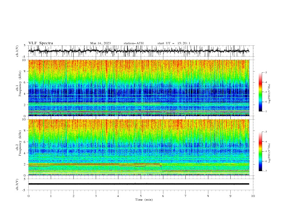Click the ch.3 flat voltage trace
The image size is (285, 220).
click(139, 184)
